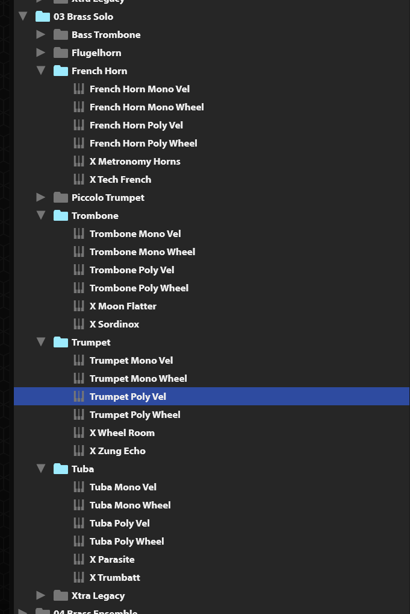Image resolution: width=410 pixels, height=614 pixels.
Task: Click the keyboard icon beside Trumpet Mono Wheel
Action: pos(79,378)
